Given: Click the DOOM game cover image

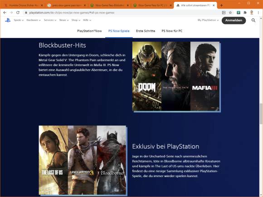Looking at the screenshot, I should click(x=147, y=76).
